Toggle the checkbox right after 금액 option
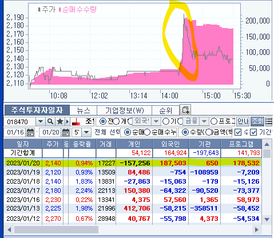Screen dimensions: 274x238 (238, 132)
